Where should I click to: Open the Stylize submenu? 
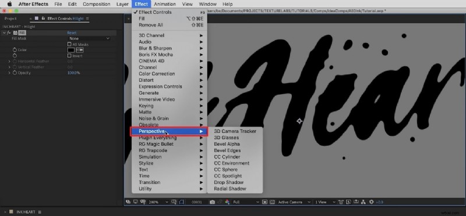[x=170, y=163]
